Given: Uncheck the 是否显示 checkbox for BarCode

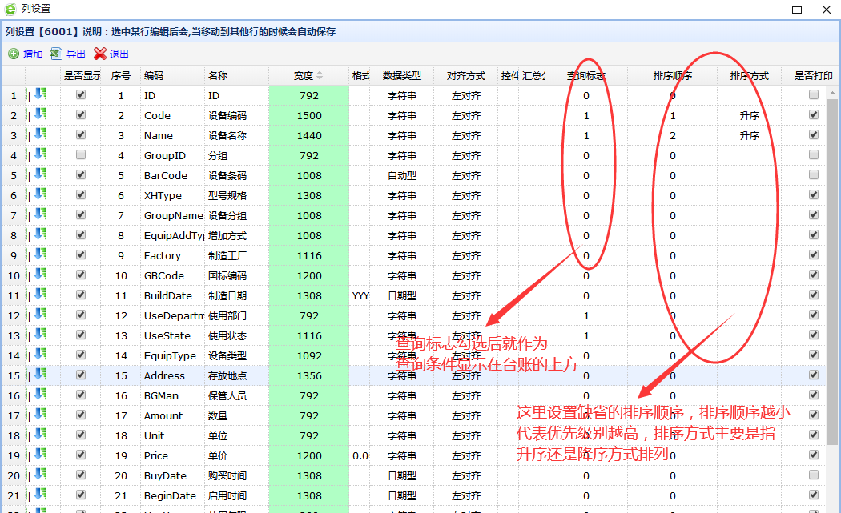Looking at the screenshot, I should click(80, 175).
